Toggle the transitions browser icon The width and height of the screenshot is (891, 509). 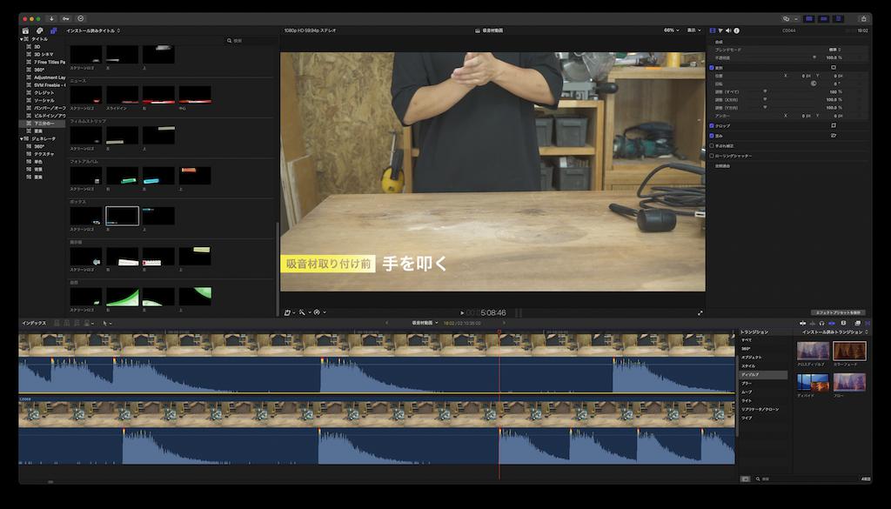click(x=868, y=324)
